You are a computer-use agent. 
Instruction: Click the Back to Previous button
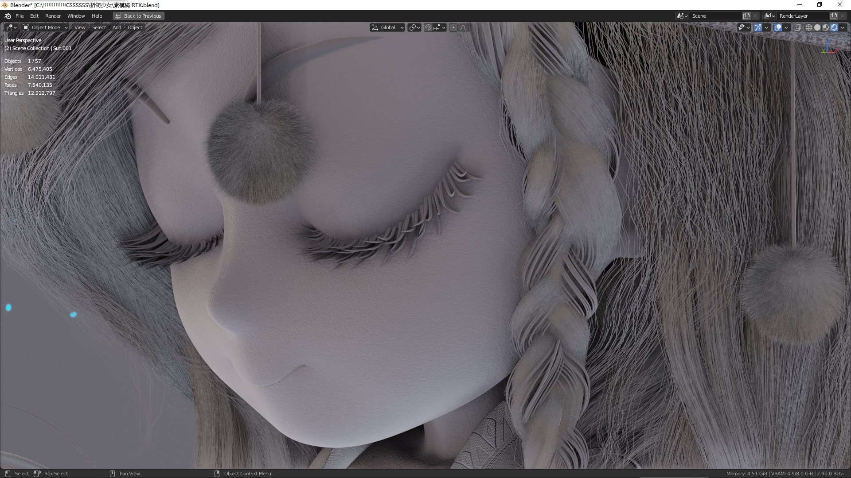coord(138,16)
